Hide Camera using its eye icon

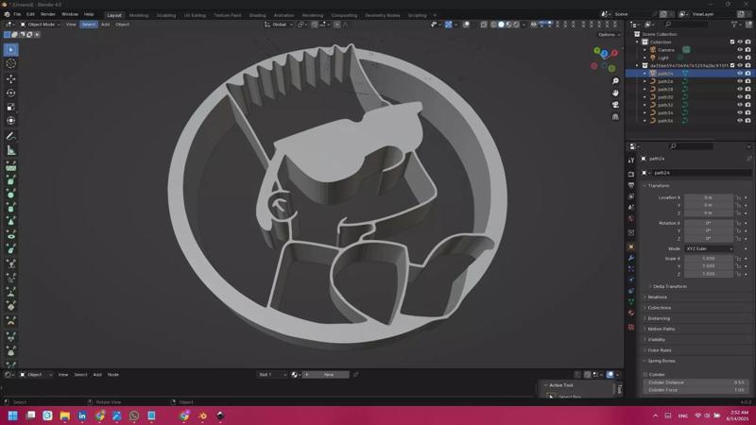tap(740, 50)
